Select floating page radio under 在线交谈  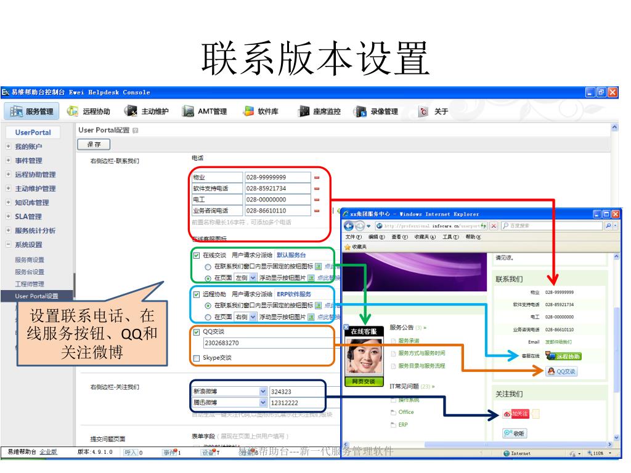tap(208, 278)
